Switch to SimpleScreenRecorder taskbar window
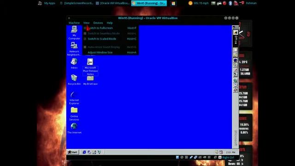 [77, 3]
